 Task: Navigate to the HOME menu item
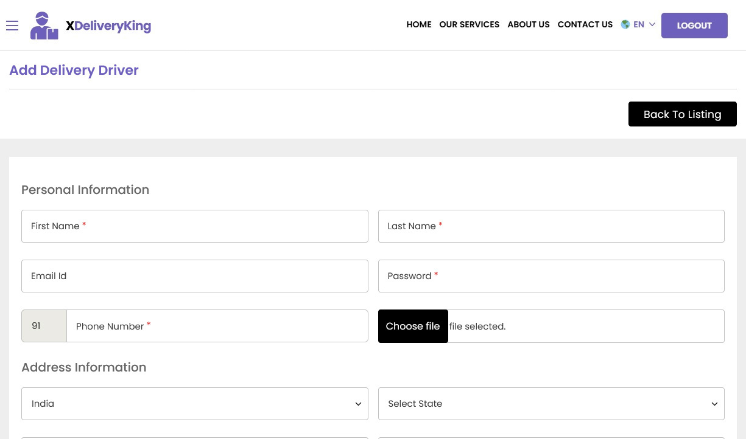tap(418, 24)
